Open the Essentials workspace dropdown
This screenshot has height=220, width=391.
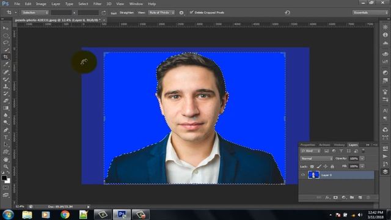[370, 12]
